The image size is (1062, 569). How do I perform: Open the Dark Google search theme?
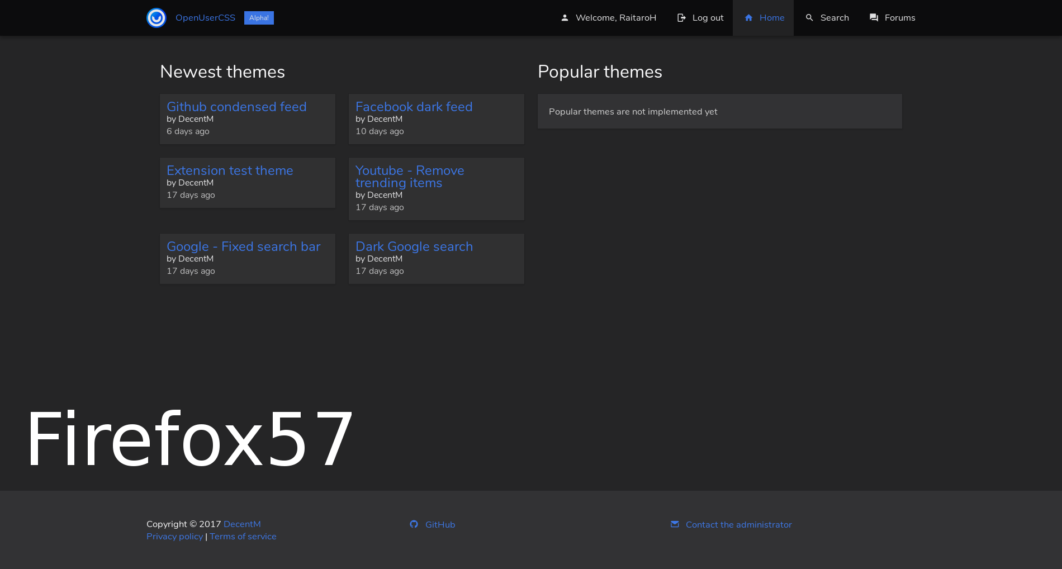(414, 246)
